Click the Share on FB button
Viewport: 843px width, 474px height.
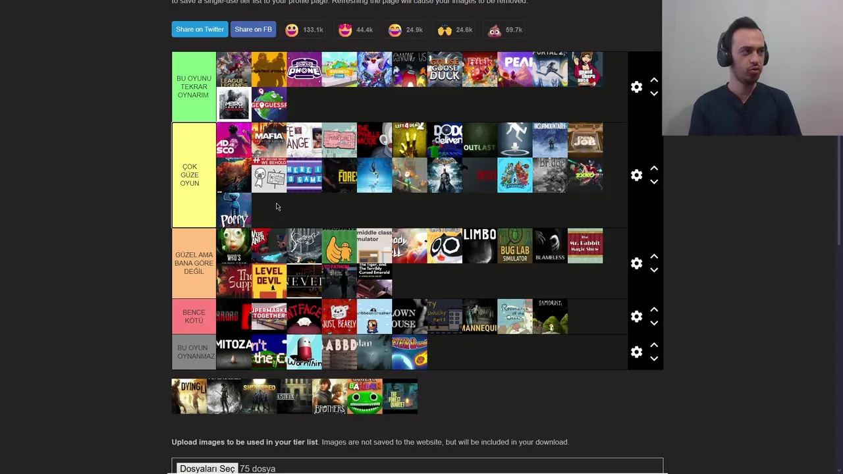[253, 30]
